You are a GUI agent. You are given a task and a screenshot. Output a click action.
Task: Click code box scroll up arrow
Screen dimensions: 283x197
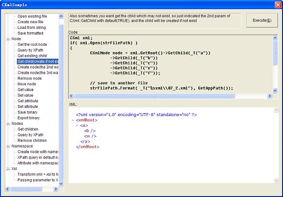(x=275, y=38)
